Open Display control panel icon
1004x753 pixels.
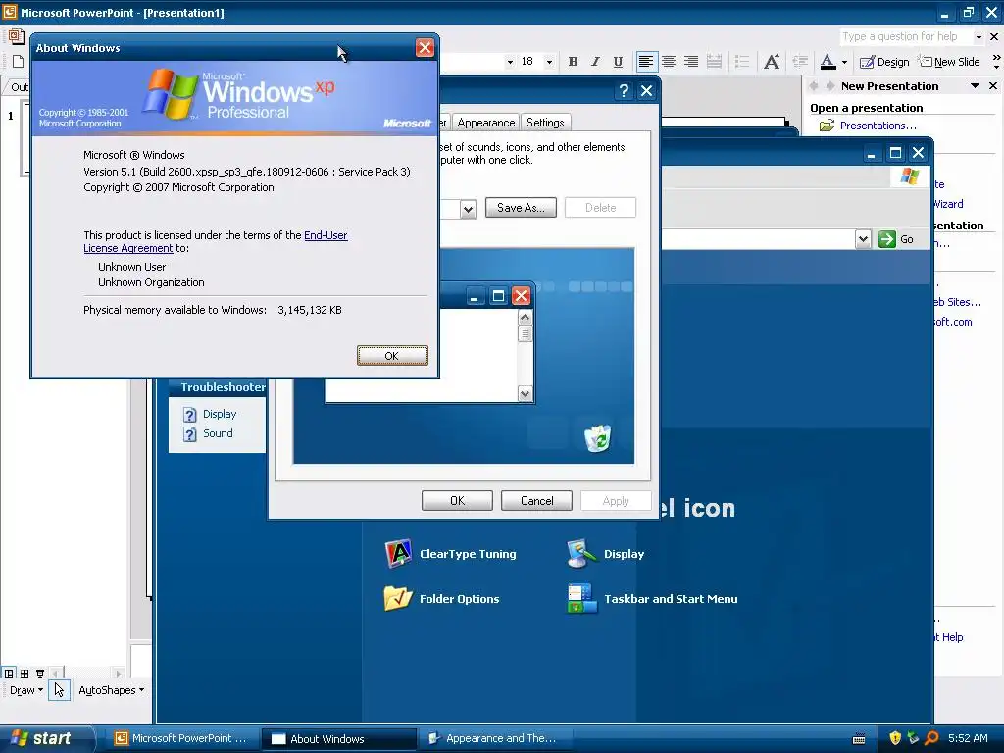605,554
